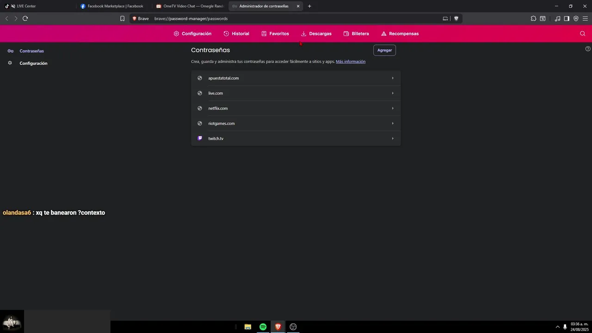
Task: Open the clock and date in the taskbar
Action: click(x=579, y=327)
